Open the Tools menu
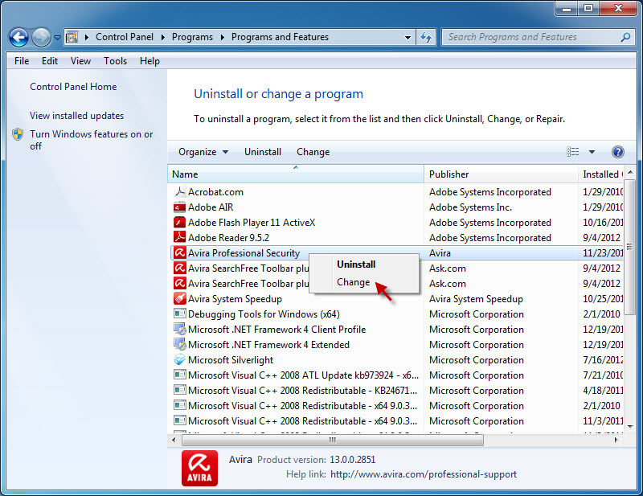 tap(115, 61)
